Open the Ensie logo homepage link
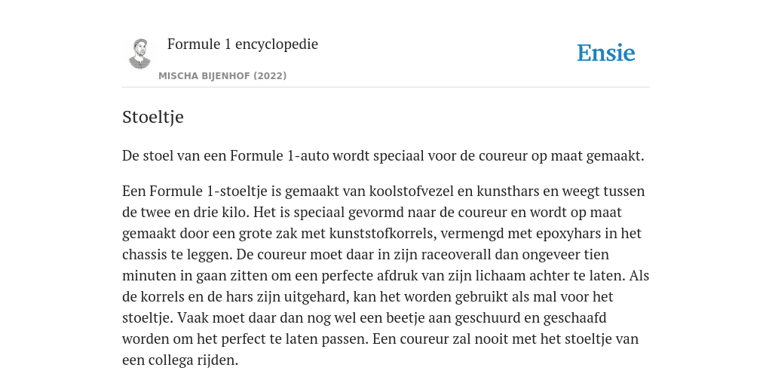 (605, 54)
